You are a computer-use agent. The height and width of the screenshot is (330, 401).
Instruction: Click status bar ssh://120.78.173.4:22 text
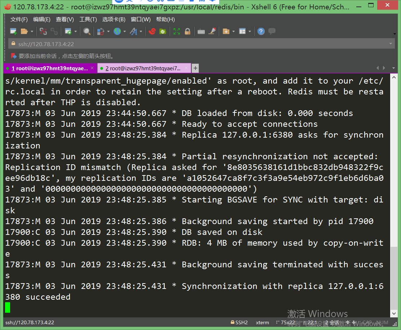[x=30, y=322]
